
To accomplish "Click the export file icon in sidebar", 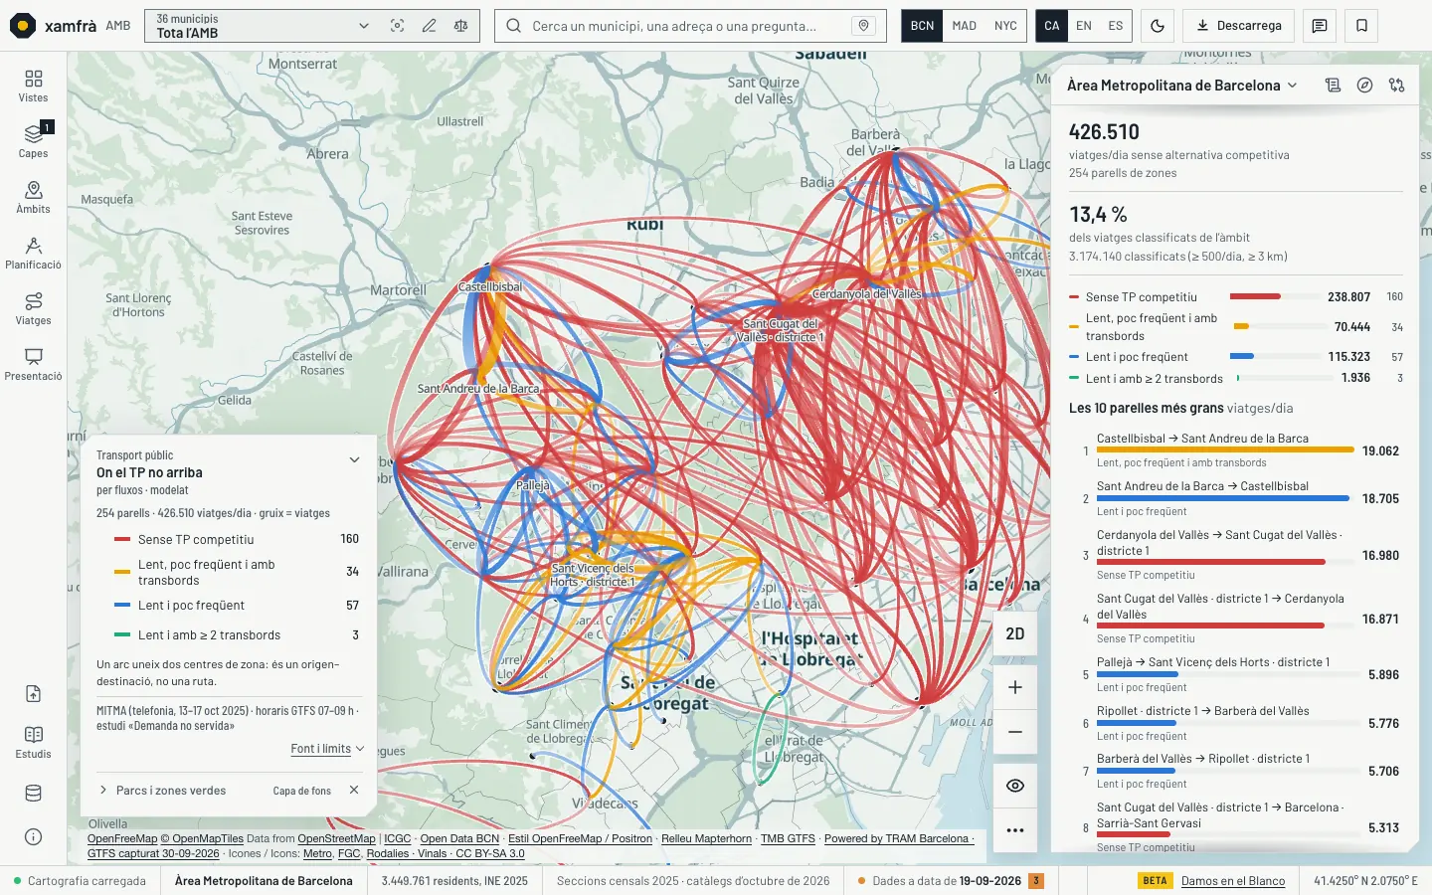I will coord(33,694).
